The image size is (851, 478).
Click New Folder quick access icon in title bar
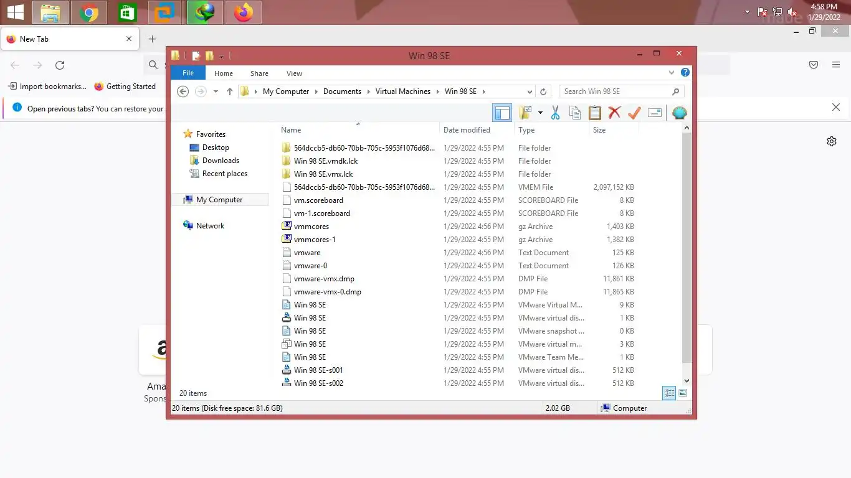209,56
